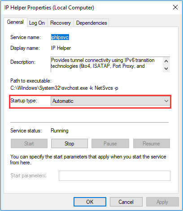Dismiss dialog with Cancel button
Viewport: 183px width, 211px height.
pyautogui.click(x=126, y=202)
